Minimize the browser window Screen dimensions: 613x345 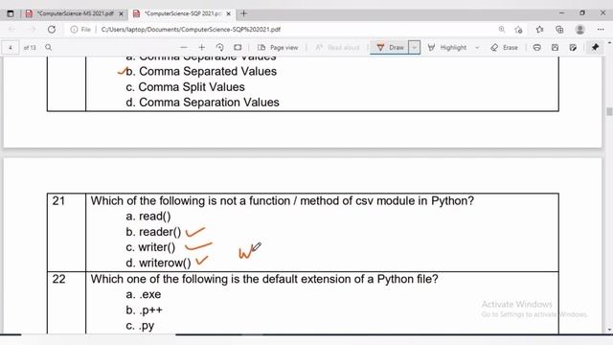[562, 12]
